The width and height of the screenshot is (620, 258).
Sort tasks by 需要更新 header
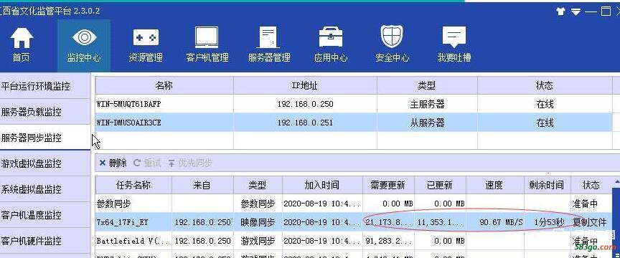(x=388, y=185)
